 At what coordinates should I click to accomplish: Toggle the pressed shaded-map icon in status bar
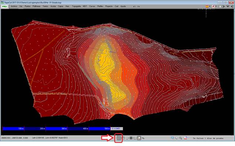139,138
